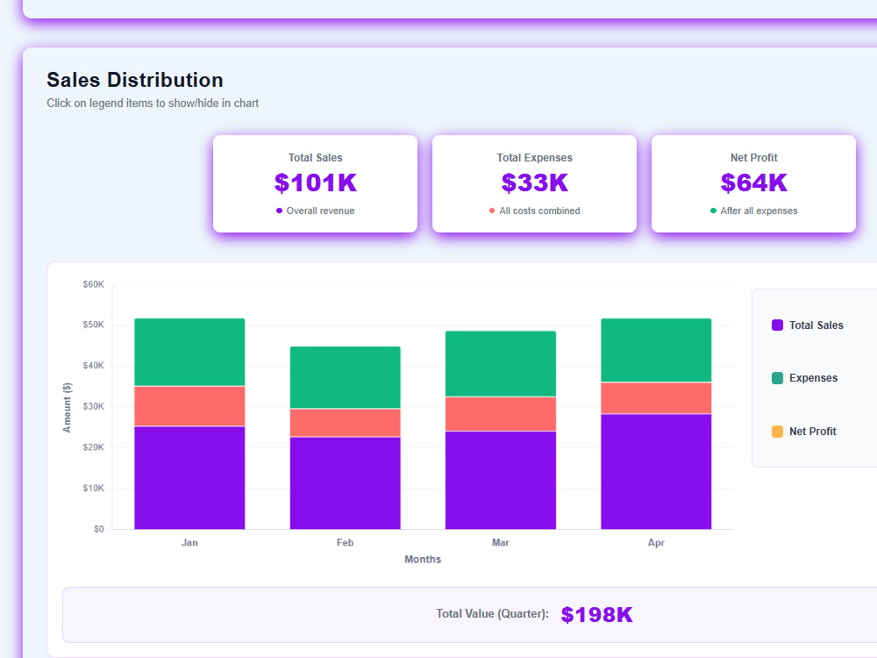Click the Overall revenue caption
This screenshot has height=658, width=877.
pos(320,211)
